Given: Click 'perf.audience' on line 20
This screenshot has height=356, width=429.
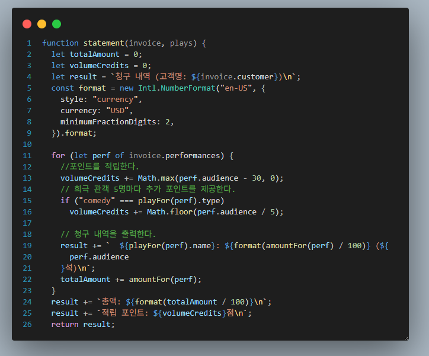Looking at the screenshot, I should point(99,256).
